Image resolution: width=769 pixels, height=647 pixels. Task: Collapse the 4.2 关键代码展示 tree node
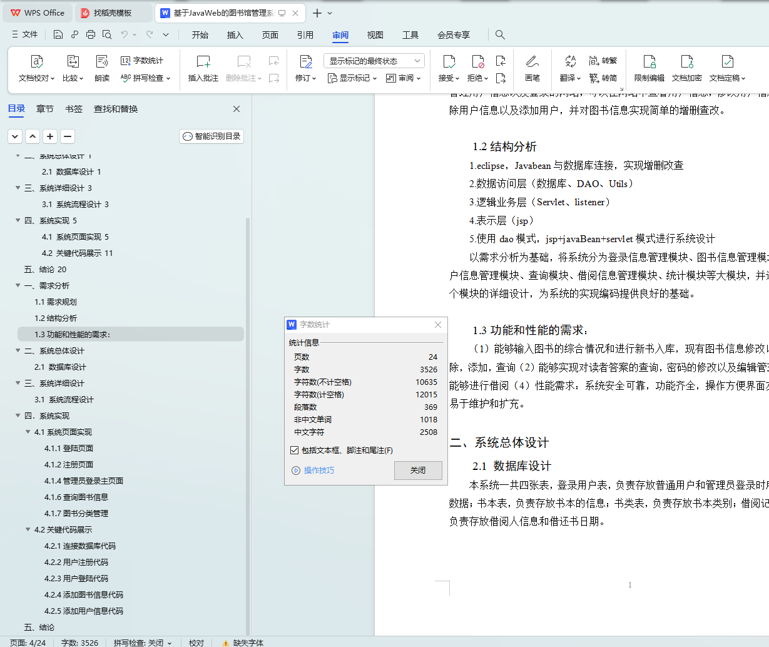click(28, 529)
